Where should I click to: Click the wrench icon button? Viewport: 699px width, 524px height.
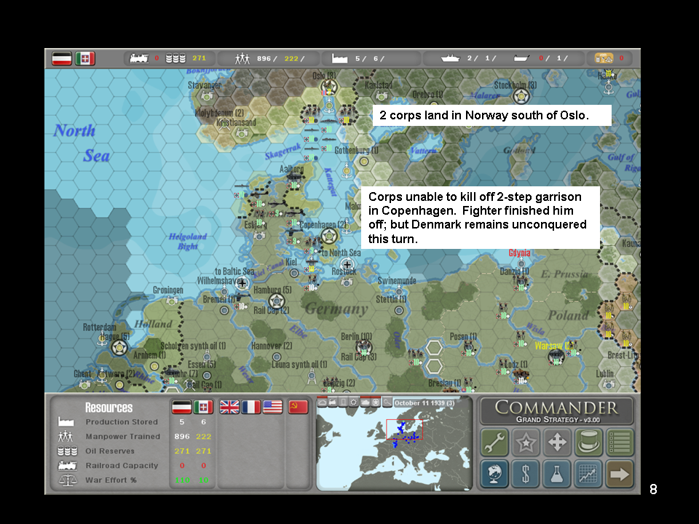494,442
